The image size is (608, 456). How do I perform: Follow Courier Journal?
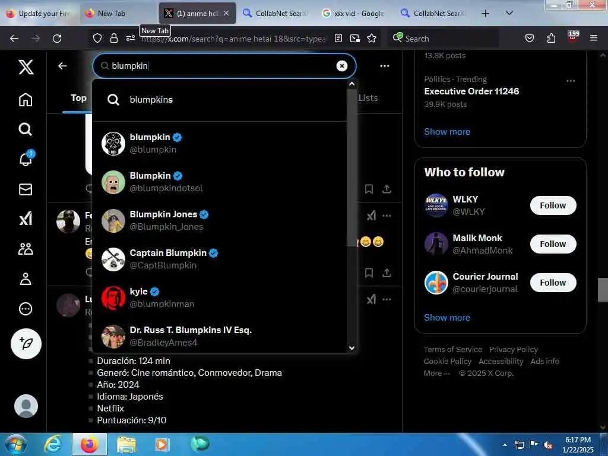click(x=553, y=282)
